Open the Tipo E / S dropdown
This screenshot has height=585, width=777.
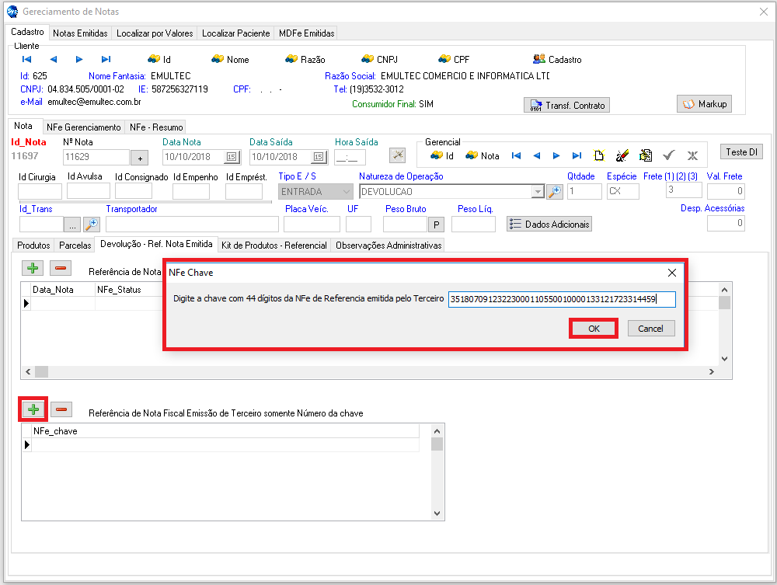click(x=346, y=191)
